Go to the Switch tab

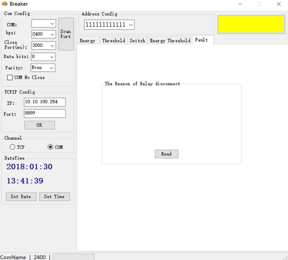[x=137, y=41]
